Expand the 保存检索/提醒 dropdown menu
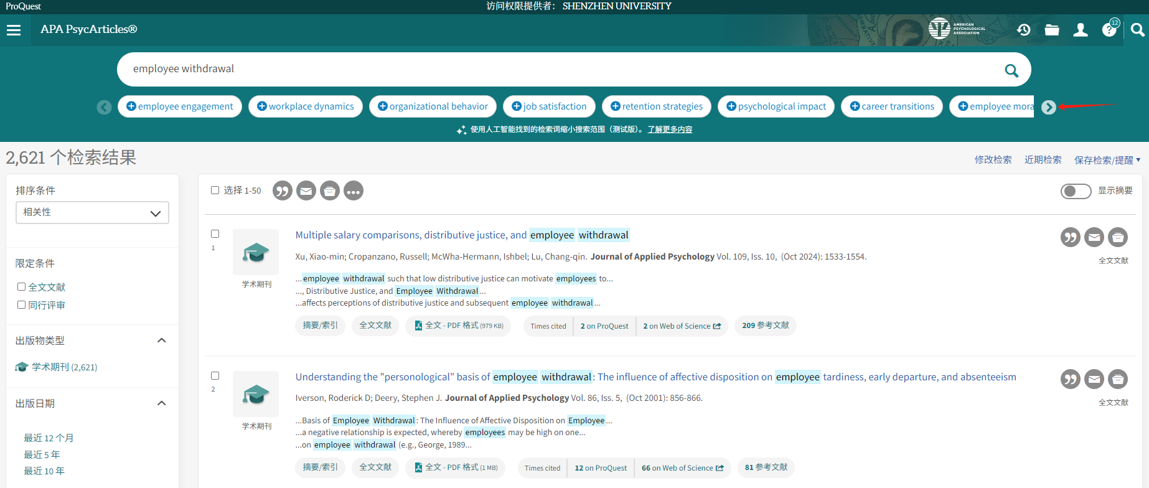Screen dimensions: 1149x488 1107,160
